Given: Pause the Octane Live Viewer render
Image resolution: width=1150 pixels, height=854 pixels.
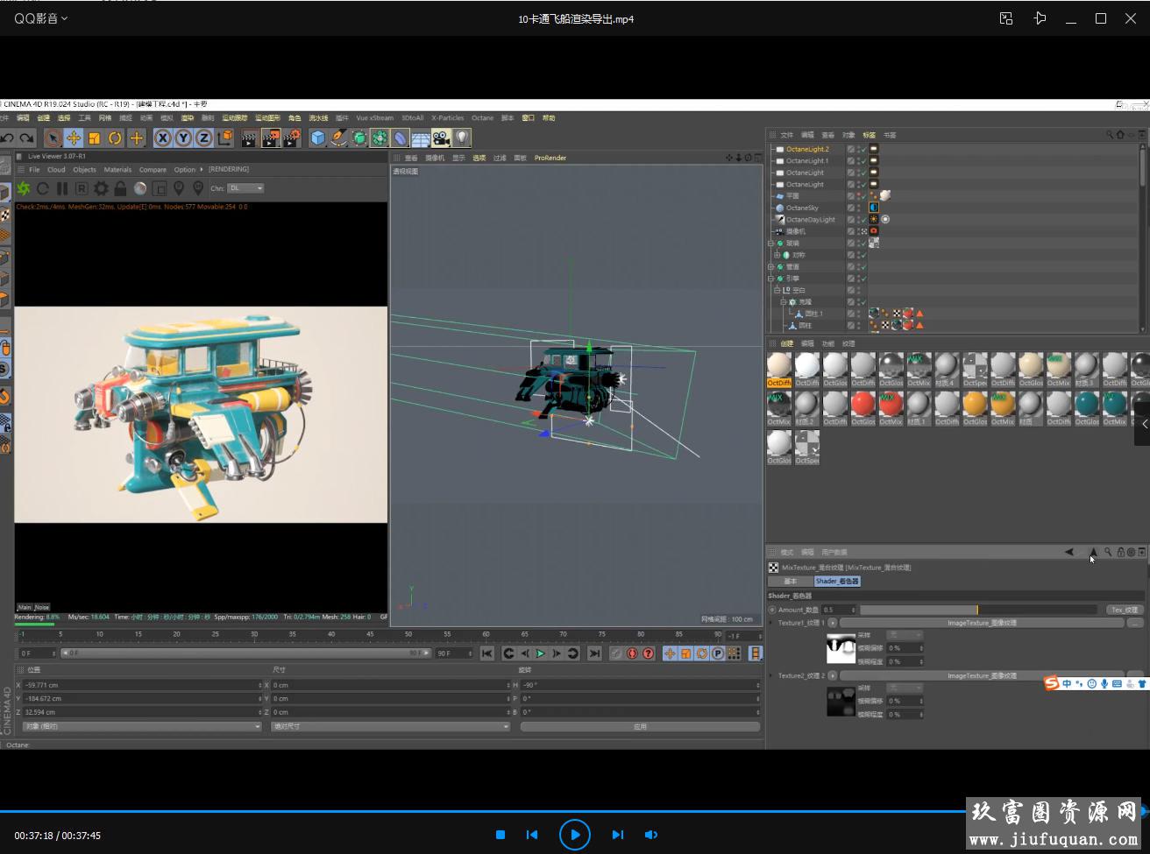Looking at the screenshot, I should coord(62,188).
